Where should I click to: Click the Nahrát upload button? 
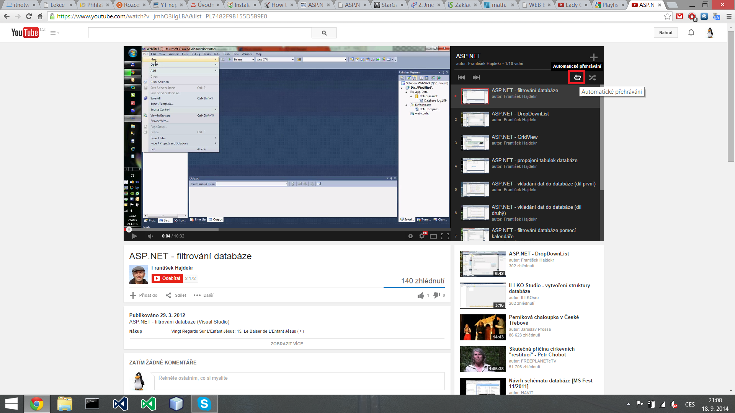[x=666, y=33]
